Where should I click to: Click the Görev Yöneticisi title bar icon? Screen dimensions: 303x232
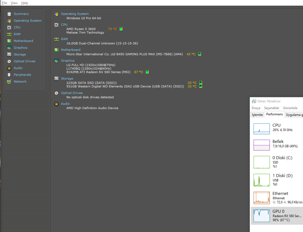[254, 101]
